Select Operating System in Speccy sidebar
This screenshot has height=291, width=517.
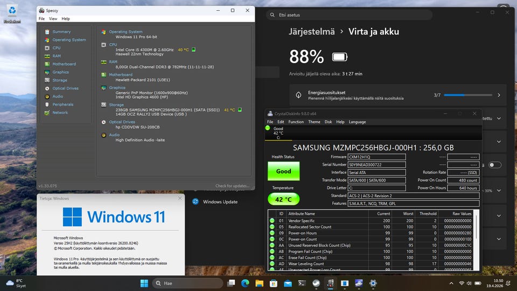click(69, 39)
